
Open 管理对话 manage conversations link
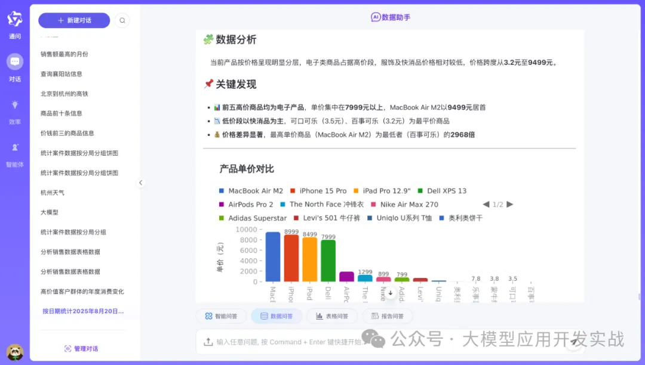[81, 348]
